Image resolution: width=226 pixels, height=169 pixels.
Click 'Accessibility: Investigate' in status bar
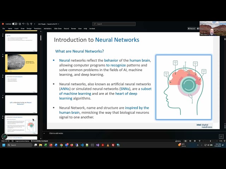(40, 141)
